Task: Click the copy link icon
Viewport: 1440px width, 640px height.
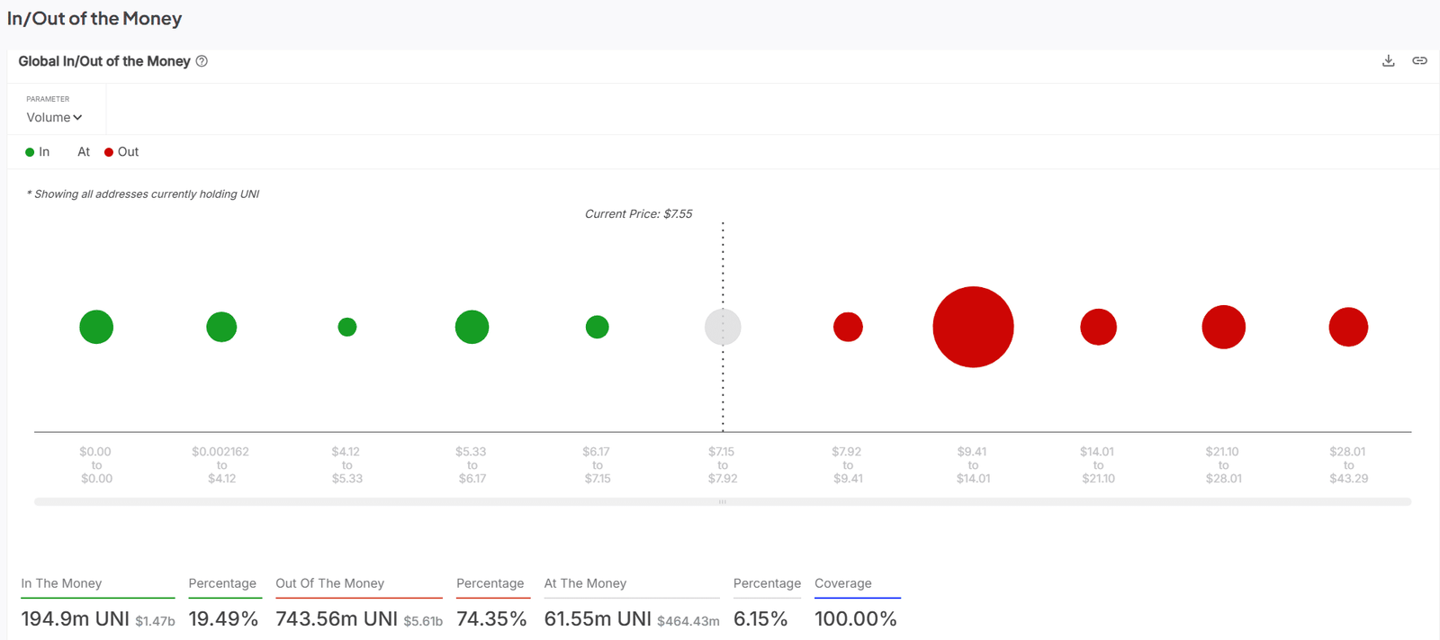Action: (1419, 60)
